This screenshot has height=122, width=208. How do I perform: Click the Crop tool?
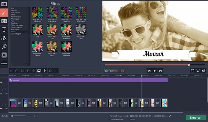(x=22, y=71)
